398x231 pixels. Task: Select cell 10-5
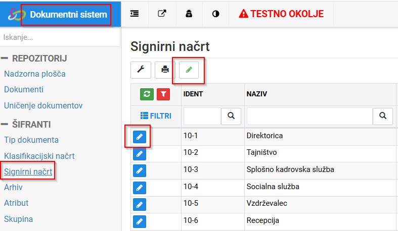pos(213,205)
